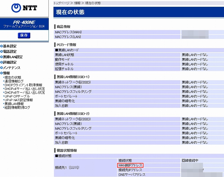Click the 回線接続中 status value
Viewport: 224px width, 177px height.
(x=190, y=160)
